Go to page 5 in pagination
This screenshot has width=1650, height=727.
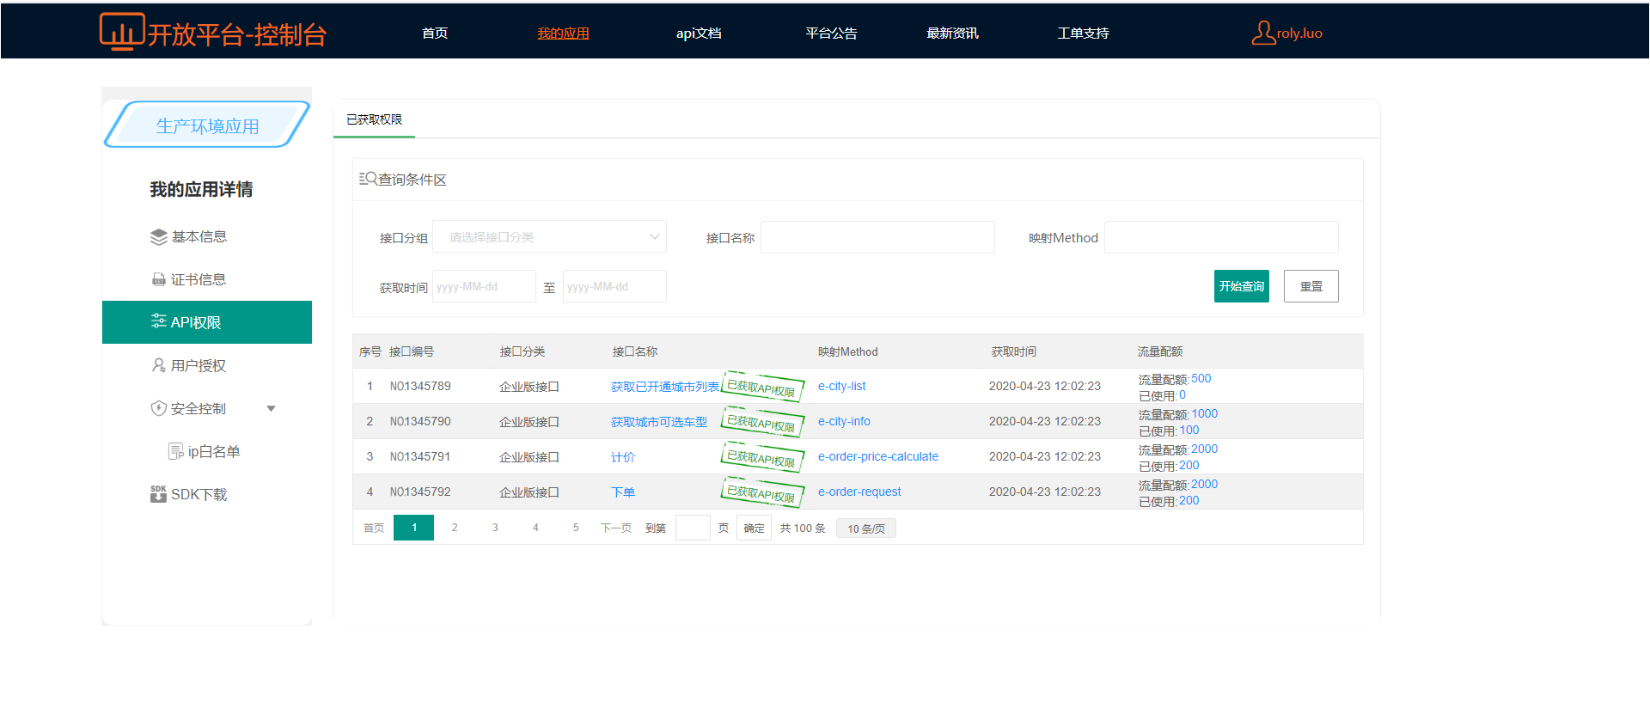576,528
